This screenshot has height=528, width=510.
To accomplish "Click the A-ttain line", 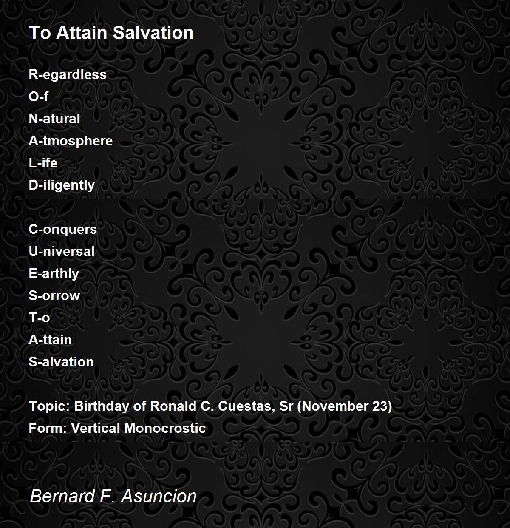I will click(50, 340).
